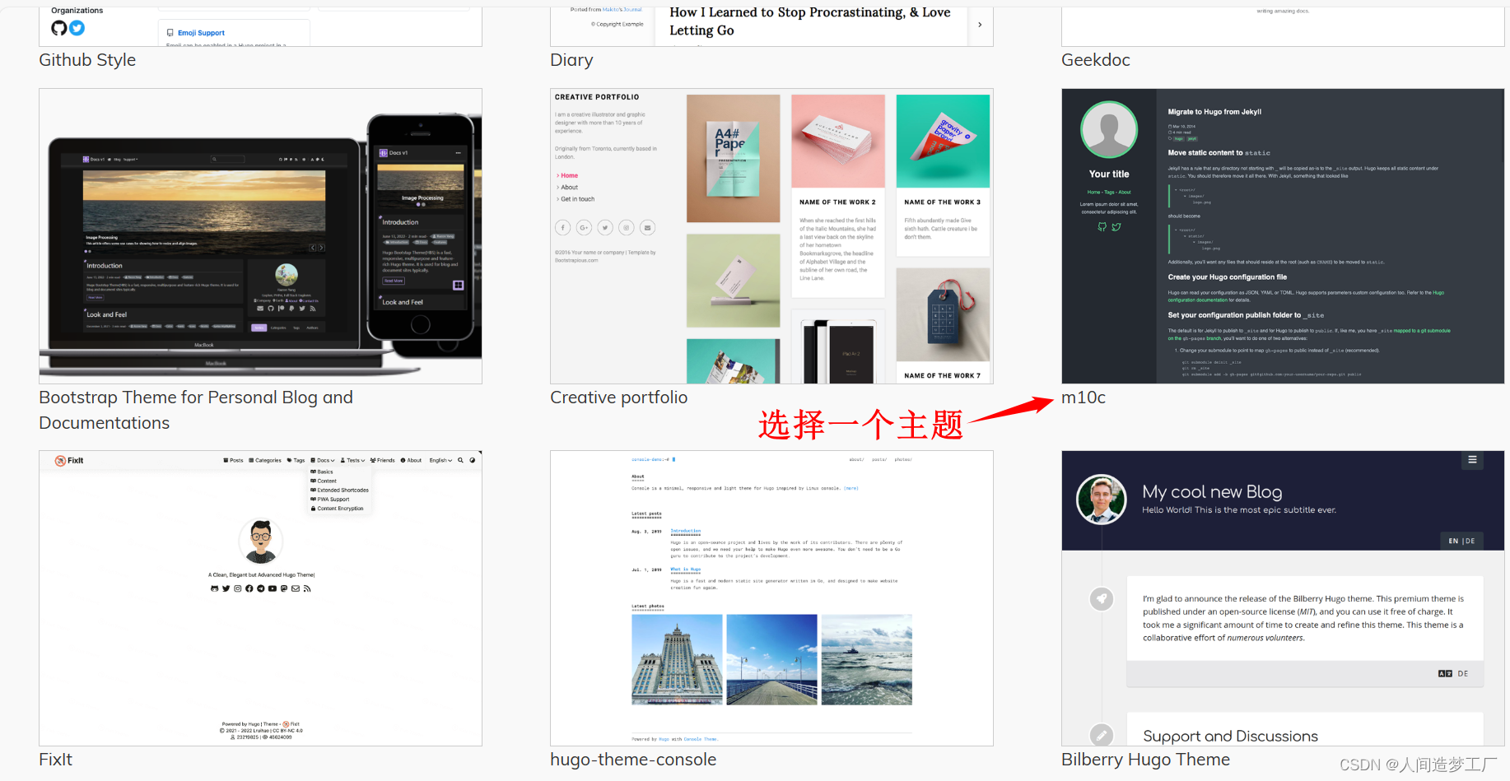Click Google Plus icon in Creative portfolio

(x=584, y=228)
